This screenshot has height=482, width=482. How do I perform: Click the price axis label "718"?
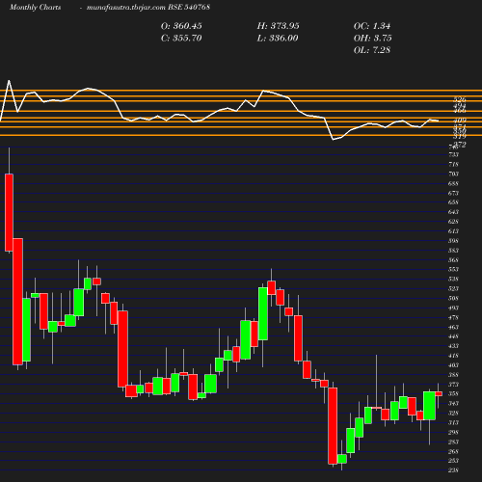pyautogui.click(x=453, y=165)
